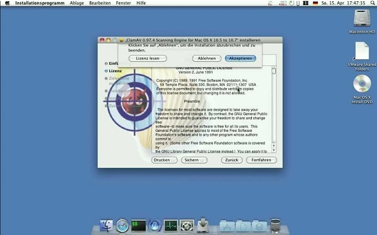Open Finder from the Dock
377x235 pixels.
106,226
